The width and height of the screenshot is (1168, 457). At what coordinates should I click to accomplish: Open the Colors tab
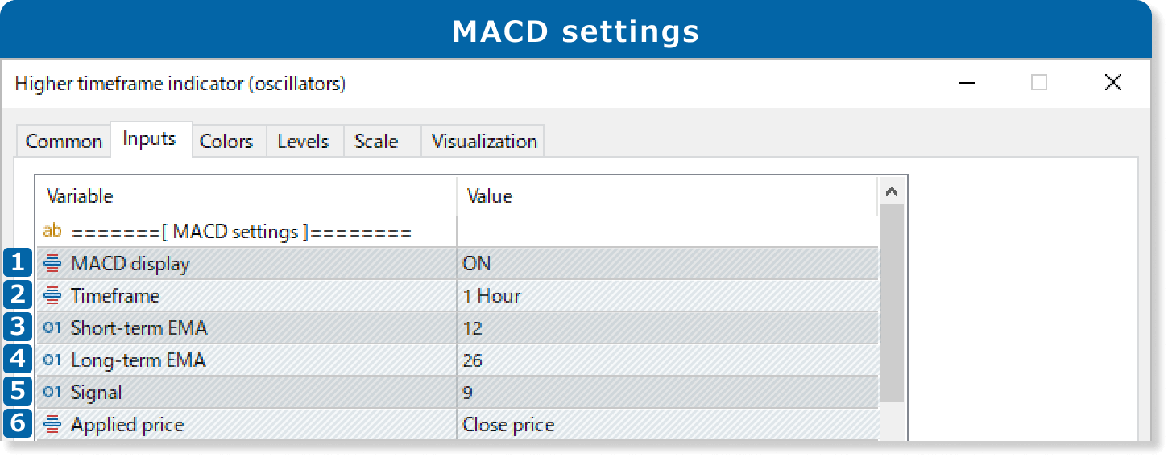pos(226,142)
